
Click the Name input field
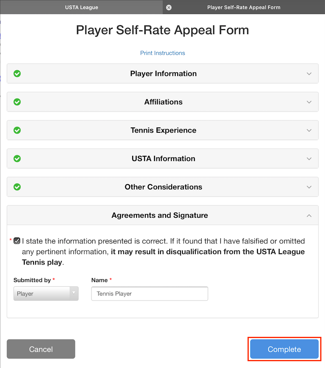(150, 294)
